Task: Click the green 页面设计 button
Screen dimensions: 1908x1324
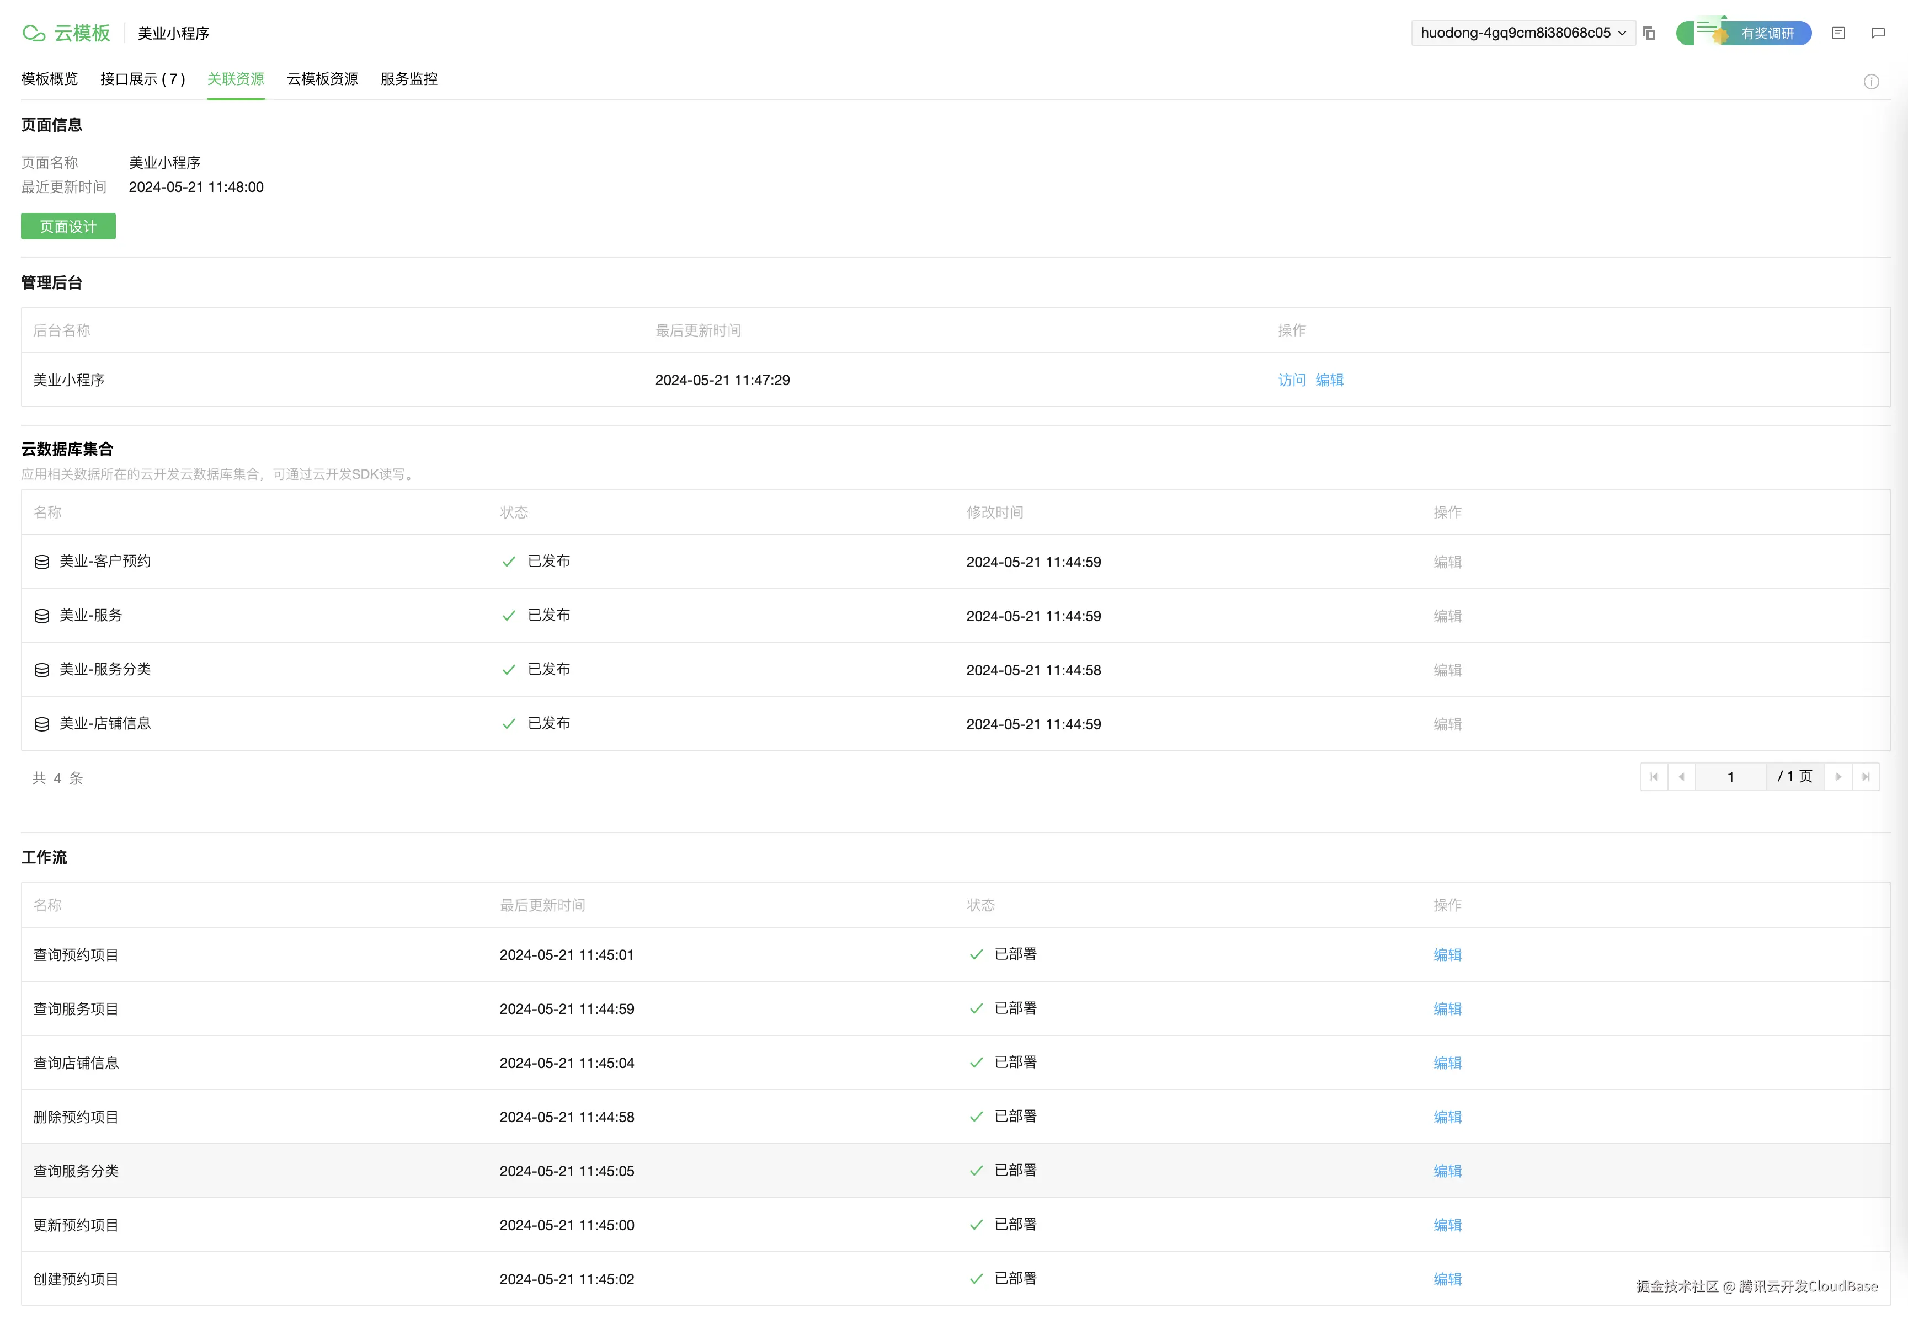Action: 68,227
